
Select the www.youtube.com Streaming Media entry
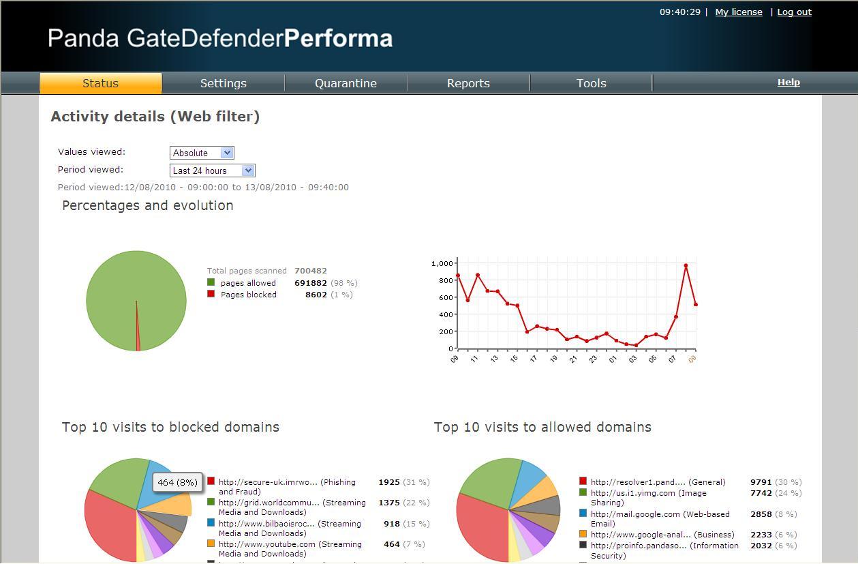pyautogui.click(x=290, y=549)
